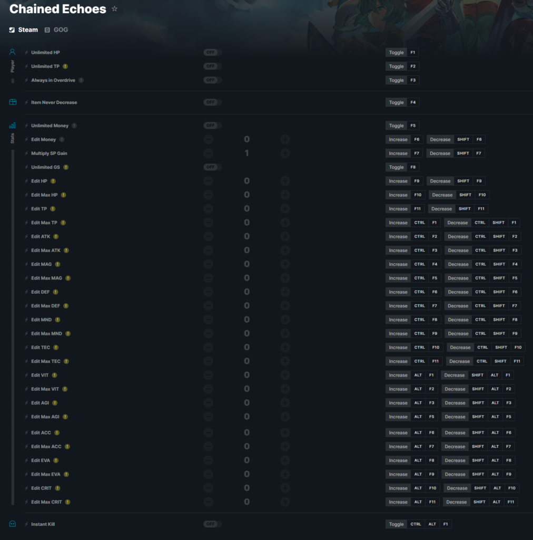This screenshot has width=533, height=540.
Task: Decrease Edit HP with minus button
Action: (209, 181)
